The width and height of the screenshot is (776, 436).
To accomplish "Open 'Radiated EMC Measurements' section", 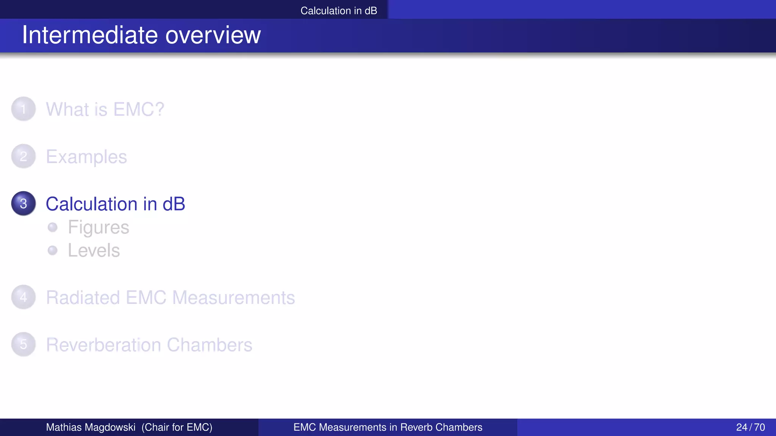I will tap(170, 297).
